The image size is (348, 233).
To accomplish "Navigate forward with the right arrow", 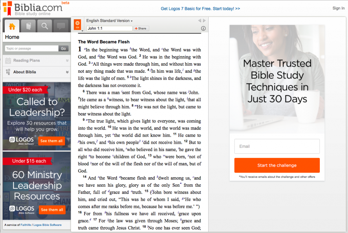I will (x=204, y=20).
